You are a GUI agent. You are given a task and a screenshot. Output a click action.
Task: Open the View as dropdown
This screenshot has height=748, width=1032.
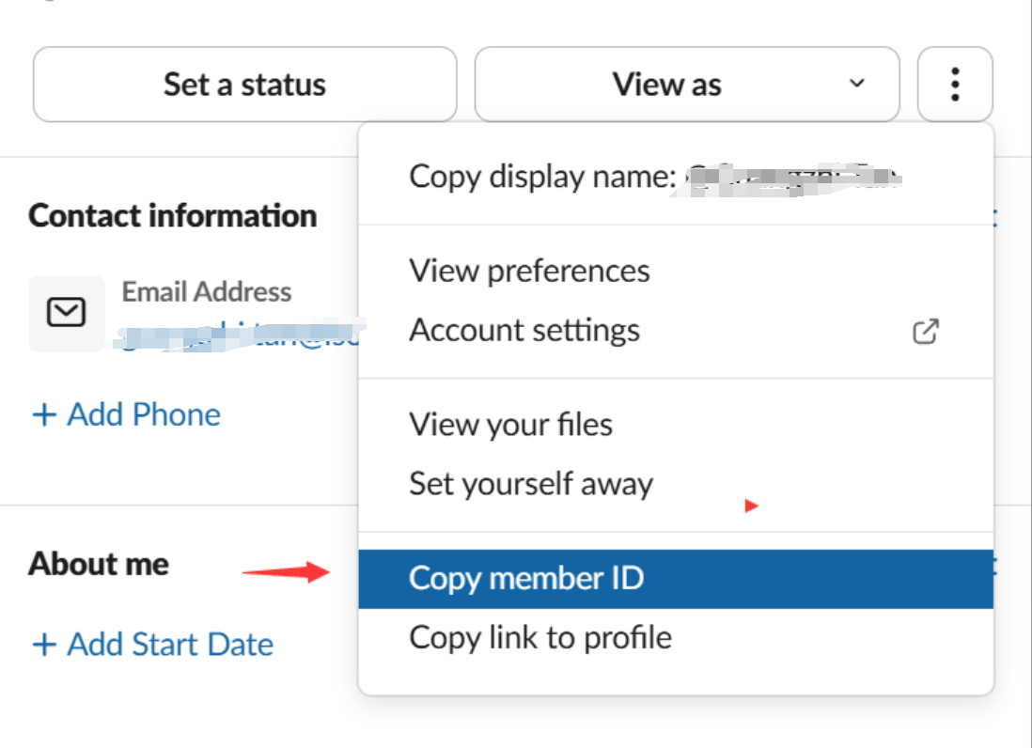[x=667, y=85]
